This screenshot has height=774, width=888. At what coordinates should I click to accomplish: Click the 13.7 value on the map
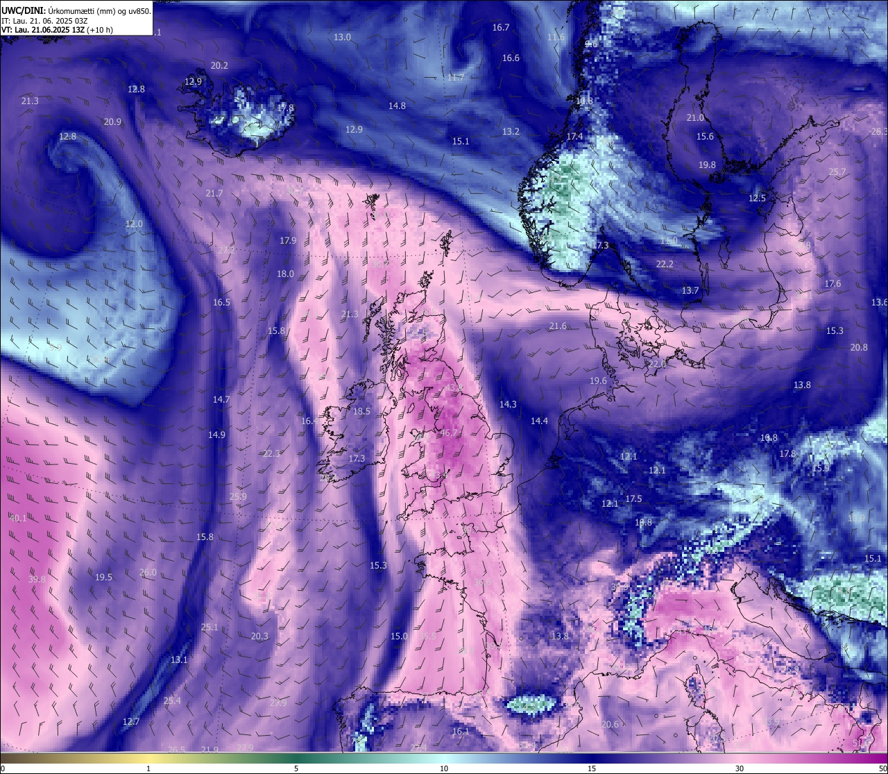click(690, 290)
